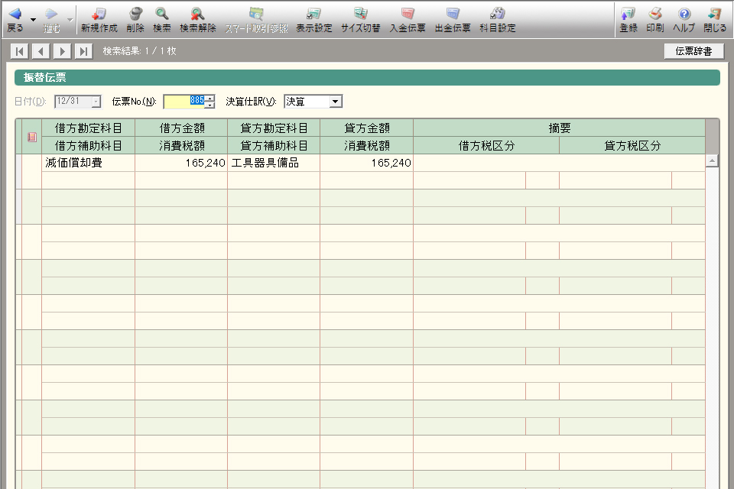
Task: Select the debit amount 165,240 cell
Action: point(181,163)
